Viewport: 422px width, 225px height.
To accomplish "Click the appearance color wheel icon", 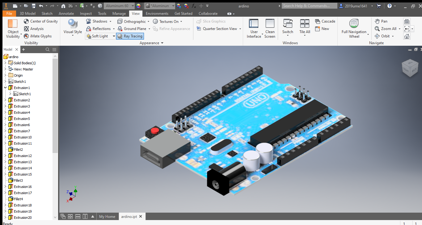I will pyautogui.click(x=138, y=6).
